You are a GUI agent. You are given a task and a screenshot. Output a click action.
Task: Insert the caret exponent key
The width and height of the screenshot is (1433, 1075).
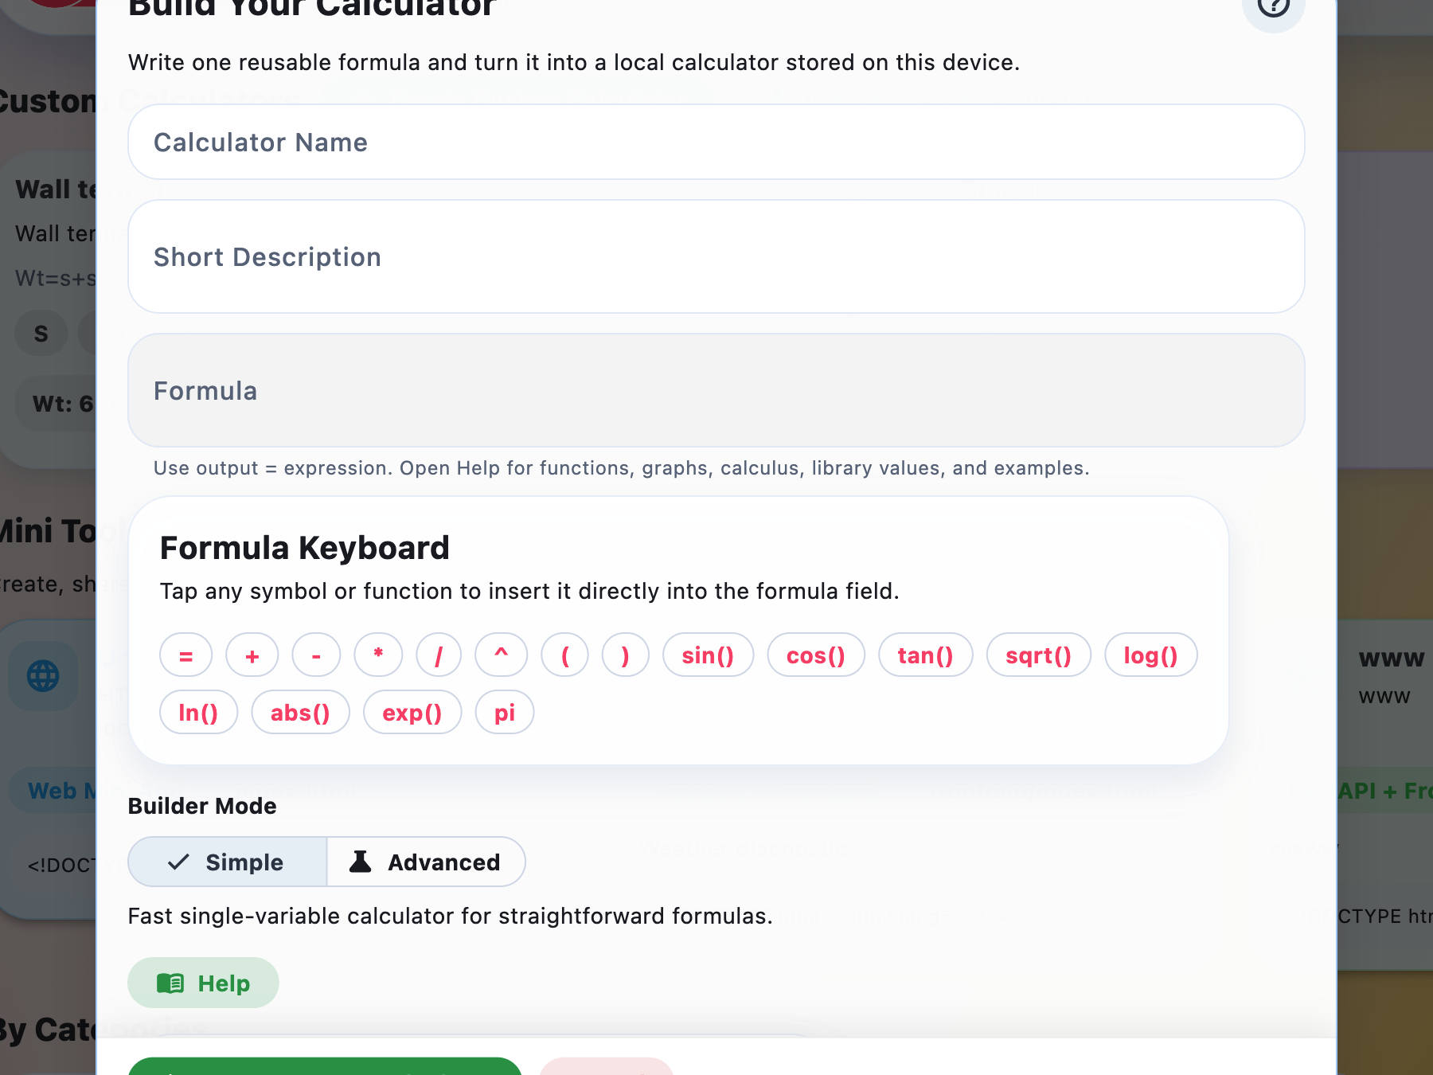[501, 655]
